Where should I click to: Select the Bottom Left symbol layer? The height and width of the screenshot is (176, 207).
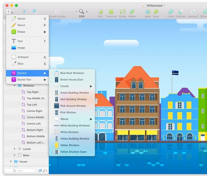(26, 143)
